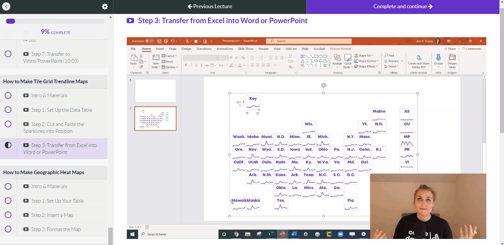This screenshot has height=245, width=504.
Task: Select the slide 1 thumbnail
Action: pyautogui.click(x=155, y=91)
